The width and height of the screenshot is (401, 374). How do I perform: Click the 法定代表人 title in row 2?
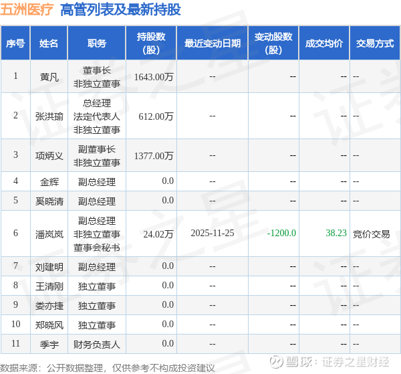click(x=97, y=116)
